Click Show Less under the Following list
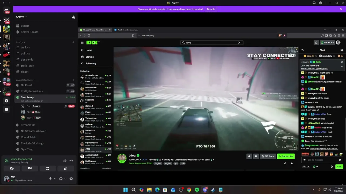The width and height of the screenshot is (346, 194). click(107, 168)
